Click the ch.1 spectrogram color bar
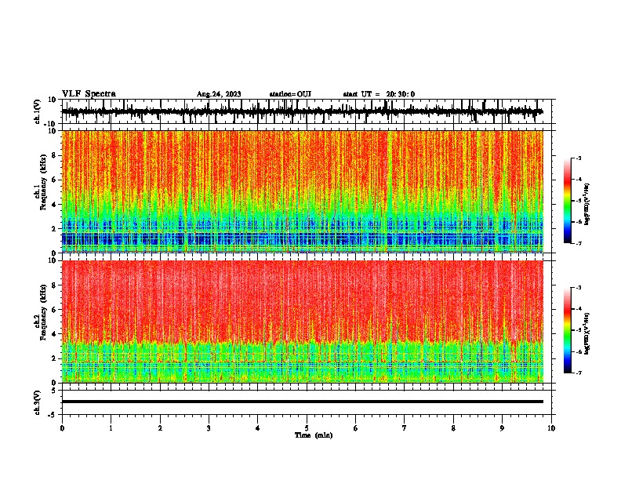The width and height of the screenshot is (621, 480). (x=567, y=200)
